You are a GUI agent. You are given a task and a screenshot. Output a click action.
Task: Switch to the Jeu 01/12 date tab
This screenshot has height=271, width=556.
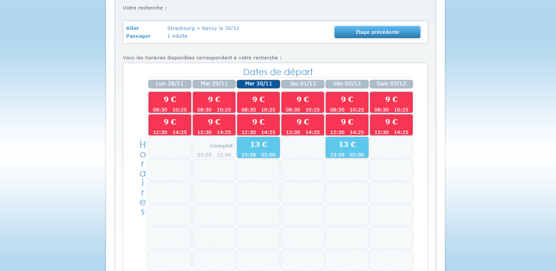pos(302,84)
